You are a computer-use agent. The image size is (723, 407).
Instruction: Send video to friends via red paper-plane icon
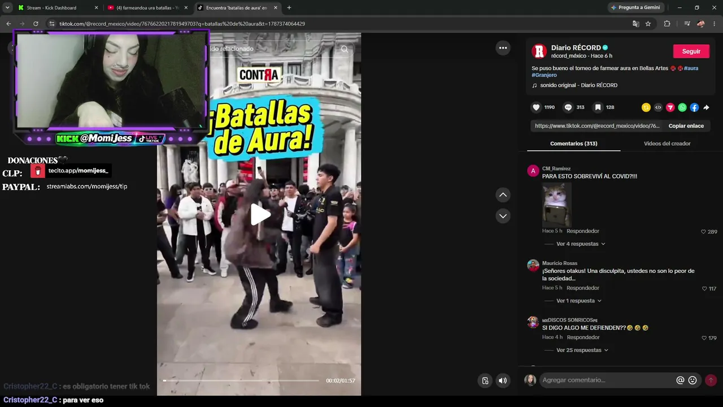point(670,107)
